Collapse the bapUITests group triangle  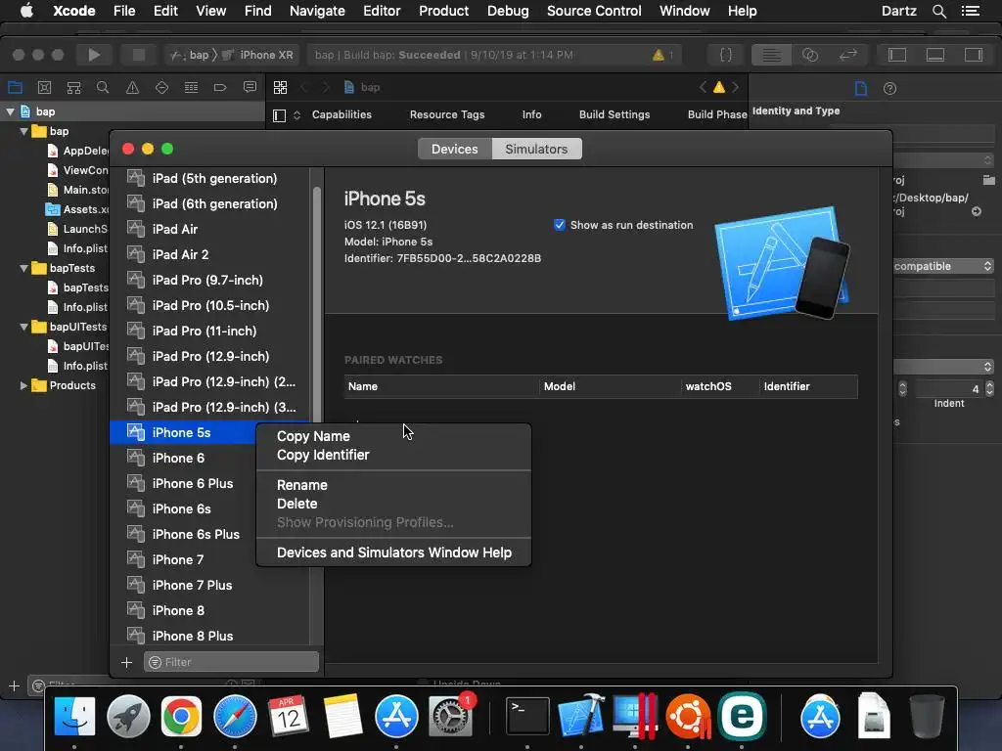23,327
